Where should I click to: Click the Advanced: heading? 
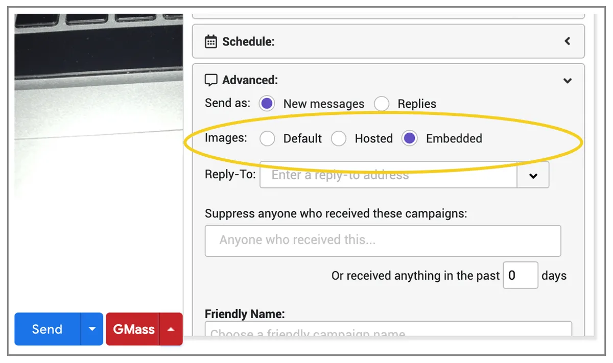click(x=250, y=80)
